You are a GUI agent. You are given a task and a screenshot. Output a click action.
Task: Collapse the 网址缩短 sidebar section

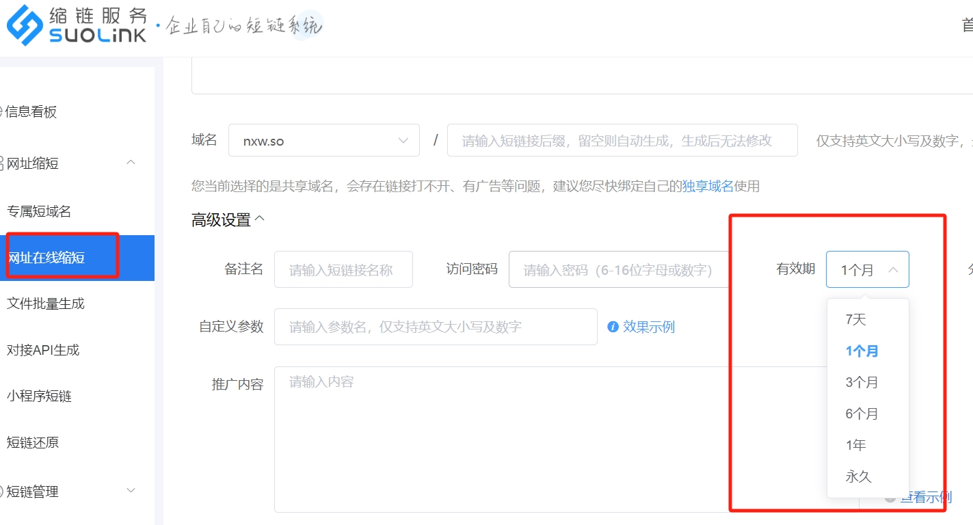coord(131,163)
